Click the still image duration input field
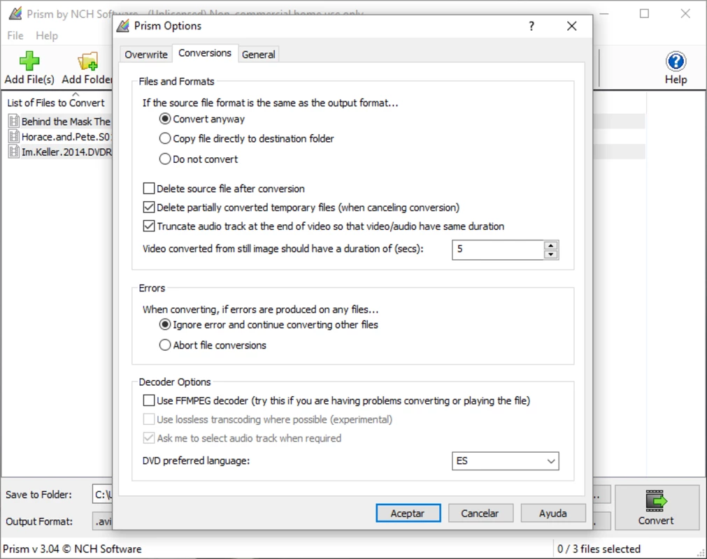The image size is (707, 559). (x=498, y=249)
